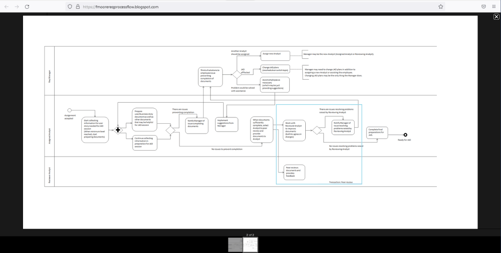501x253 pixels.
Task: Click the 'Peer reviews documents' task box
Action: (x=294, y=172)
